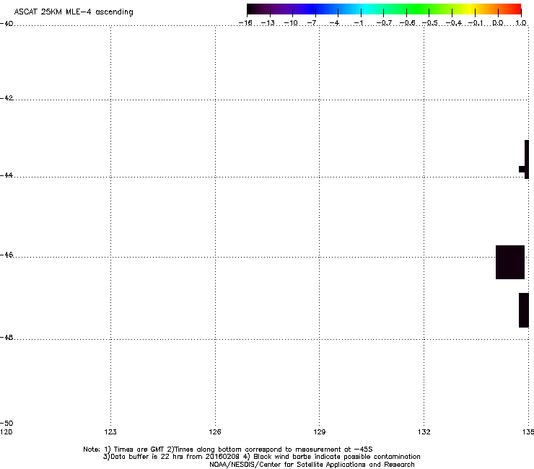Click the colorbar label '-16'
Screen dimensions: 534x469
245,23
